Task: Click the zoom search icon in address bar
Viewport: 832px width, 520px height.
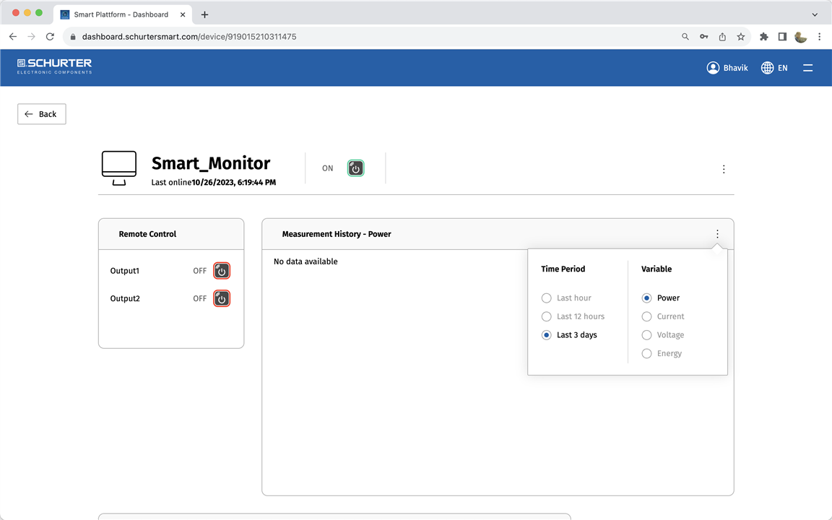Action: tap(685, 37)
